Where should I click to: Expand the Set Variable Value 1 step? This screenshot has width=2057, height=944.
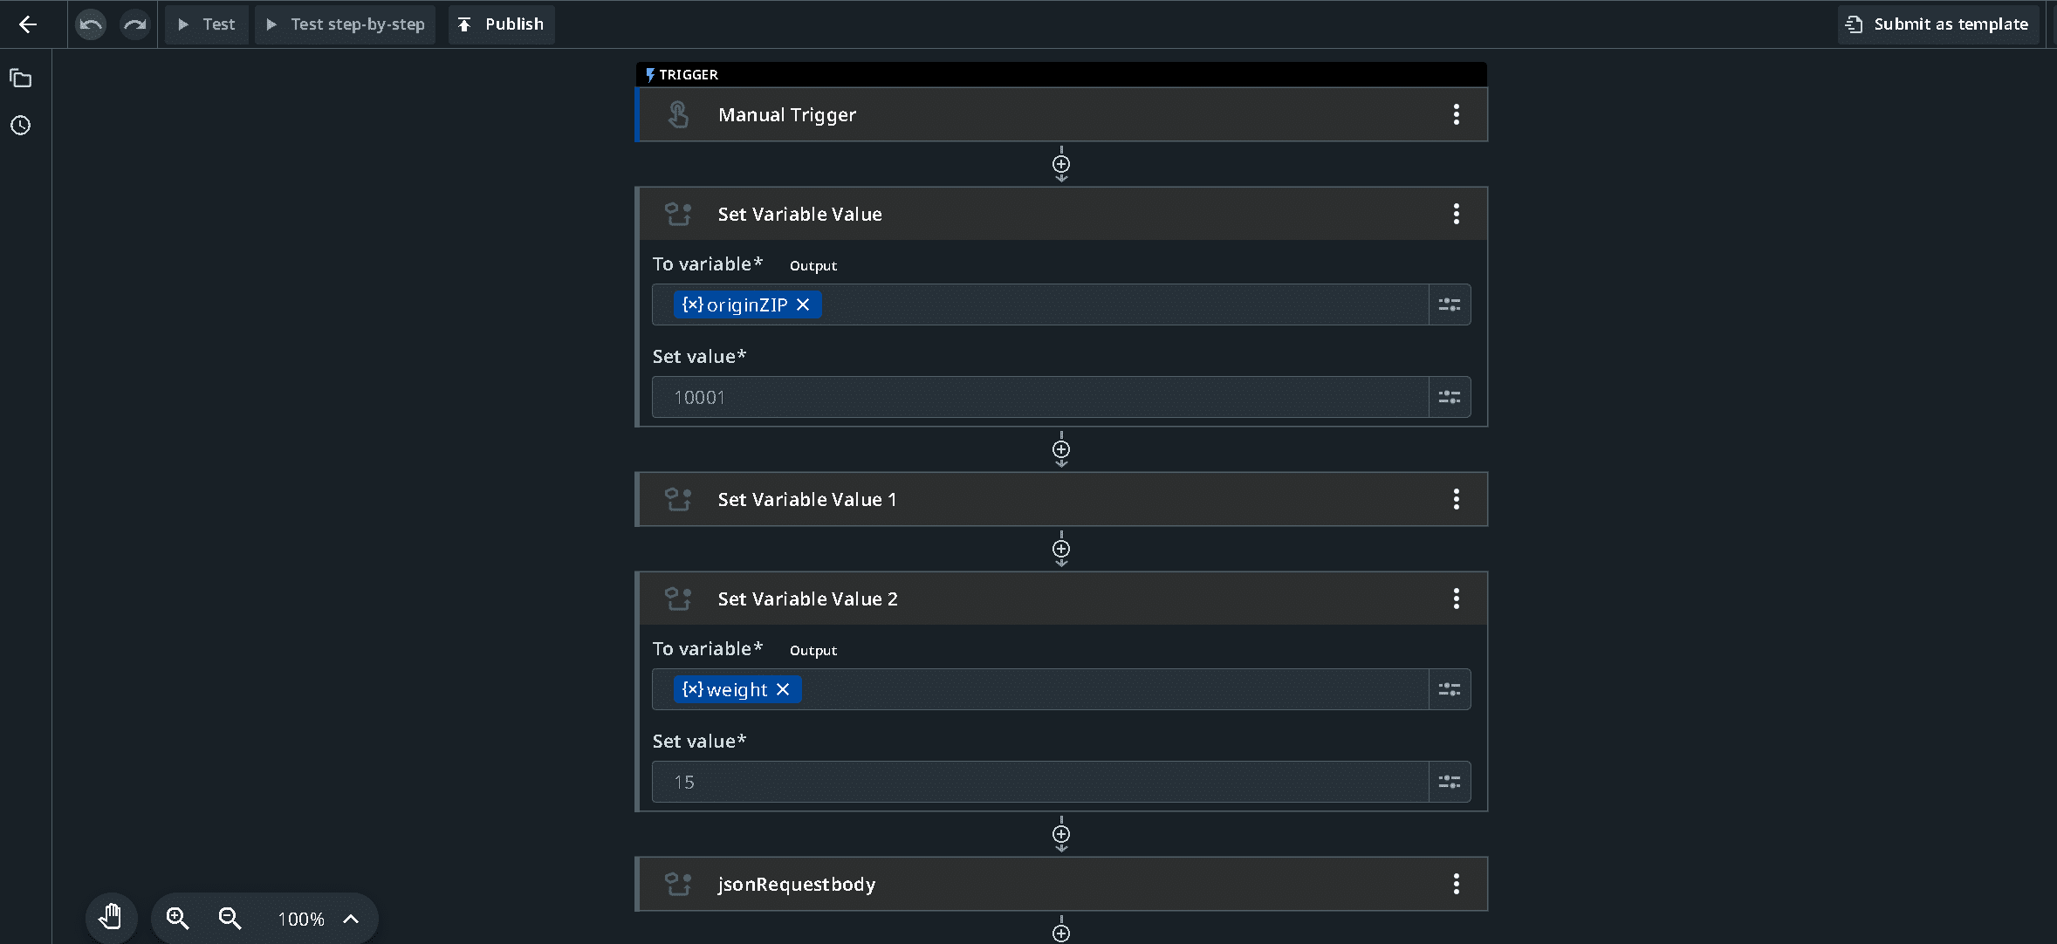click(x=1061, y=499)
